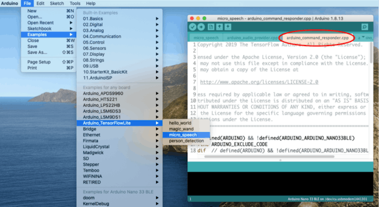Screen dimensions: 379x207
Task: Open Stepper examples submenu
Action: click(x=119, y=164)
